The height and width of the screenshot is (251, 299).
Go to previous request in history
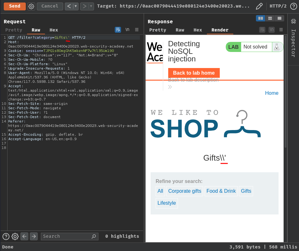69,6
